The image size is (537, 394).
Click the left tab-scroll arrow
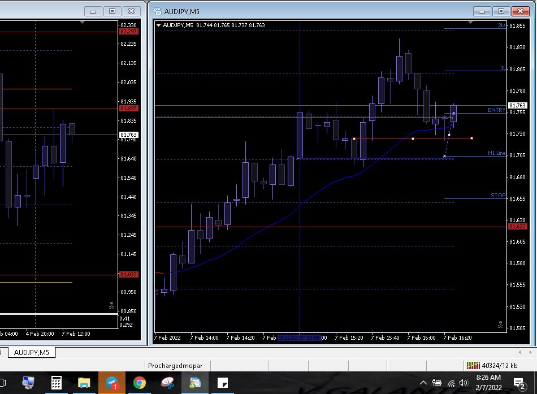click(520, 352)
